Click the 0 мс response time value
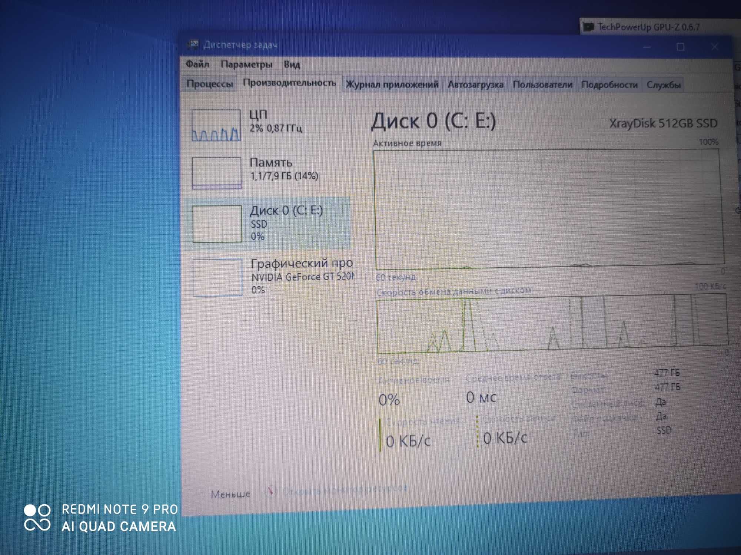Viewport: 741px width, 555px height. 481,397
